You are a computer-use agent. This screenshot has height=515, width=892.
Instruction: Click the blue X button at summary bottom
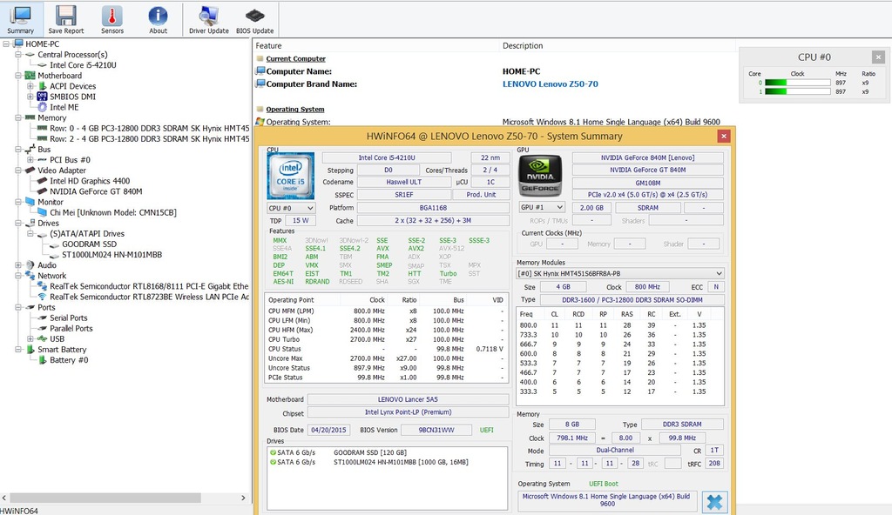714,502
